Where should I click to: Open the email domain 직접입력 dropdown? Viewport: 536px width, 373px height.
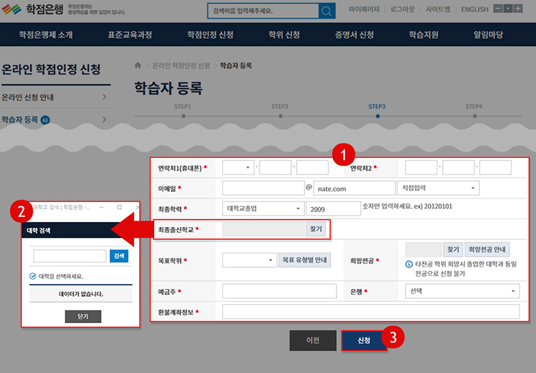438,189
